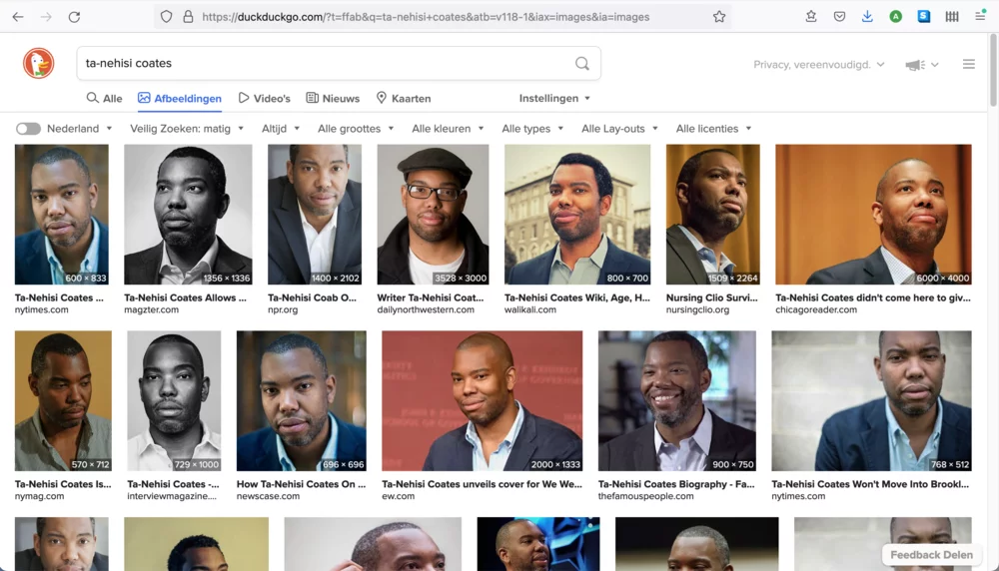The image size is (999, 571).
Task: Open the npr.org 1400 × 2102 image thumbnail
Action: coord(315,215)
